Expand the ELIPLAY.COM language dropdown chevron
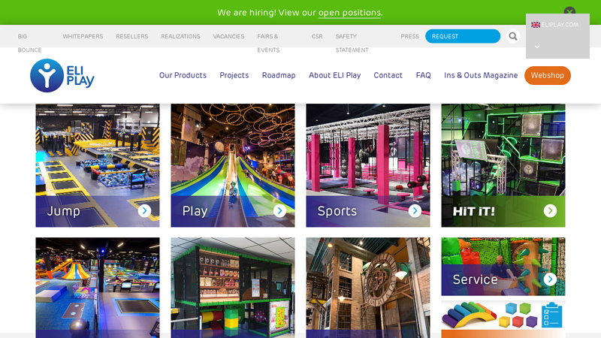Viewport: 601px width, 338px height. click(x=537, y=47)
